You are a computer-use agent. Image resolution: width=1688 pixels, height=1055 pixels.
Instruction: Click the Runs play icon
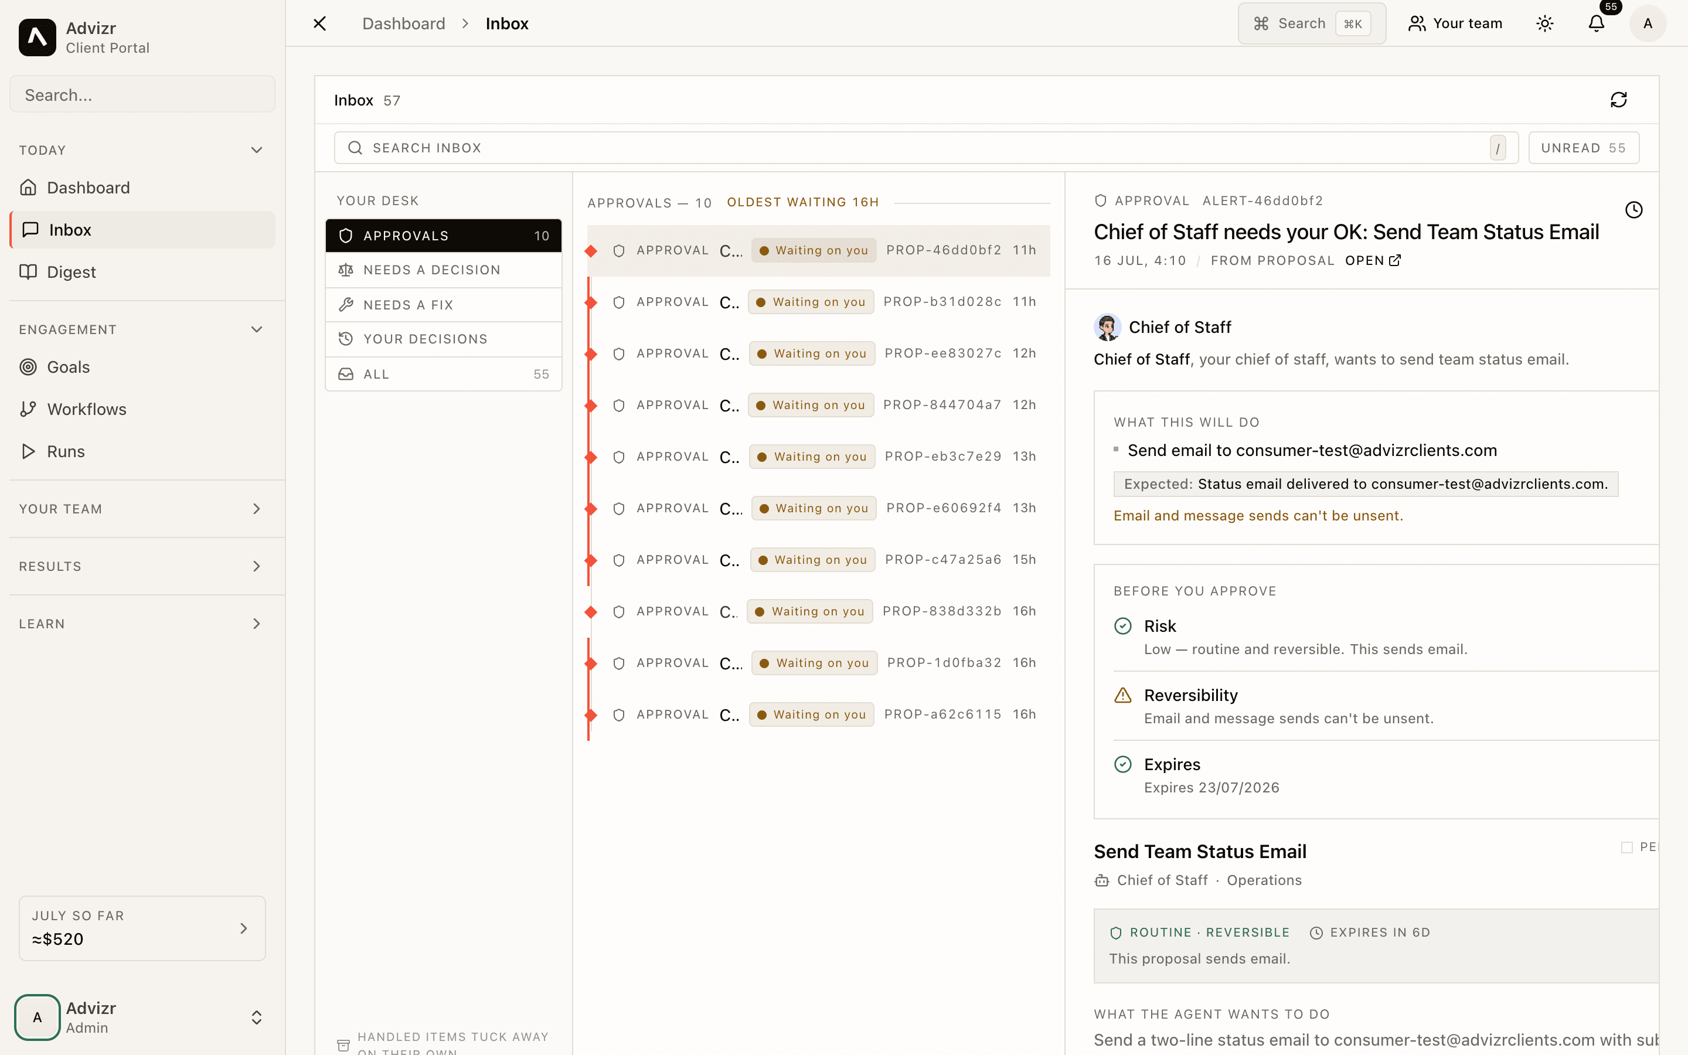point(28,451)
